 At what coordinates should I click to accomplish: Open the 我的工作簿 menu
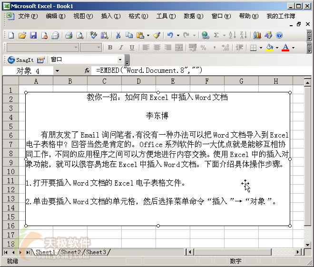(281, 16)
